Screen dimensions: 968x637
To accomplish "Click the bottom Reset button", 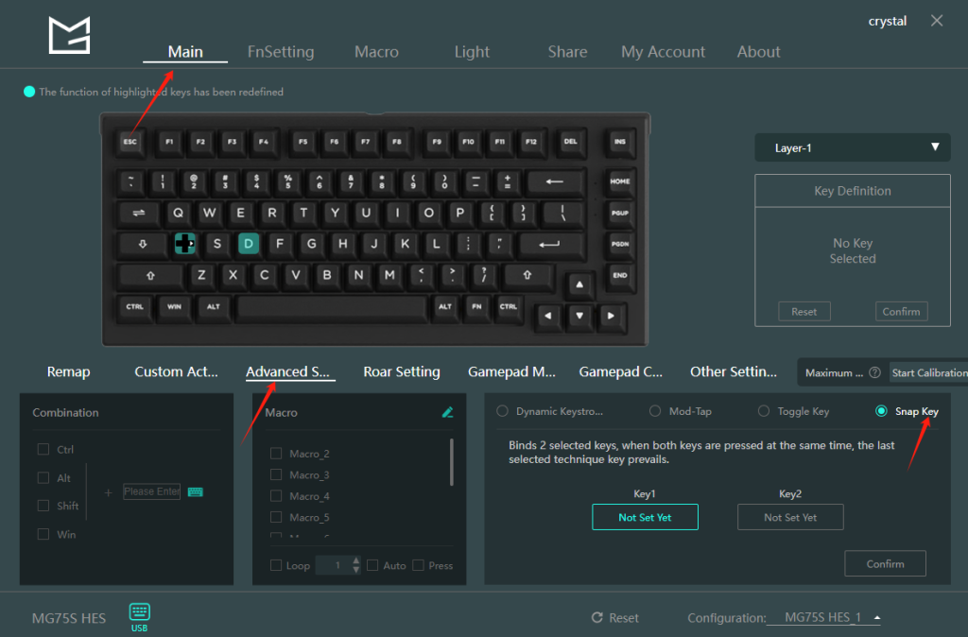I will [x=615, y=618].
